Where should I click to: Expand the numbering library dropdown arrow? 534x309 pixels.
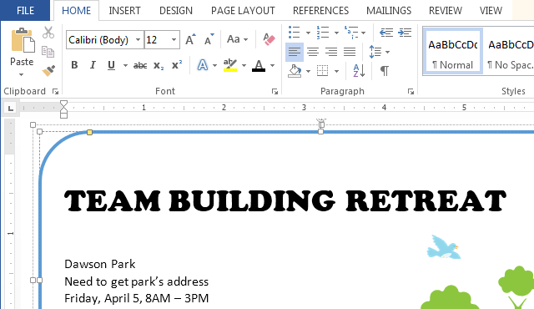[x=336, y=33]
